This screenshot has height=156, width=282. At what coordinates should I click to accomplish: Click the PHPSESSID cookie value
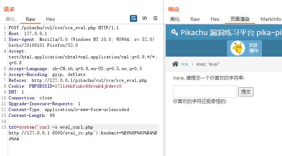point(88,86)
